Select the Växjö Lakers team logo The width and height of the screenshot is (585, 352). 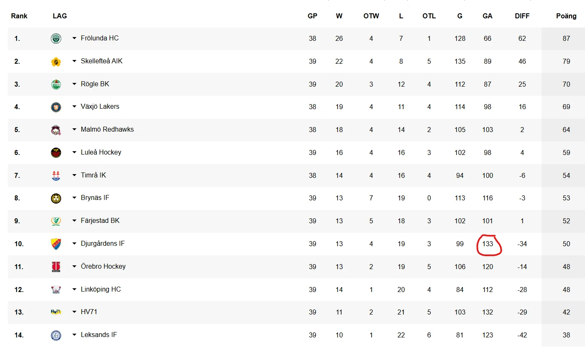click(x=56, y=107)
